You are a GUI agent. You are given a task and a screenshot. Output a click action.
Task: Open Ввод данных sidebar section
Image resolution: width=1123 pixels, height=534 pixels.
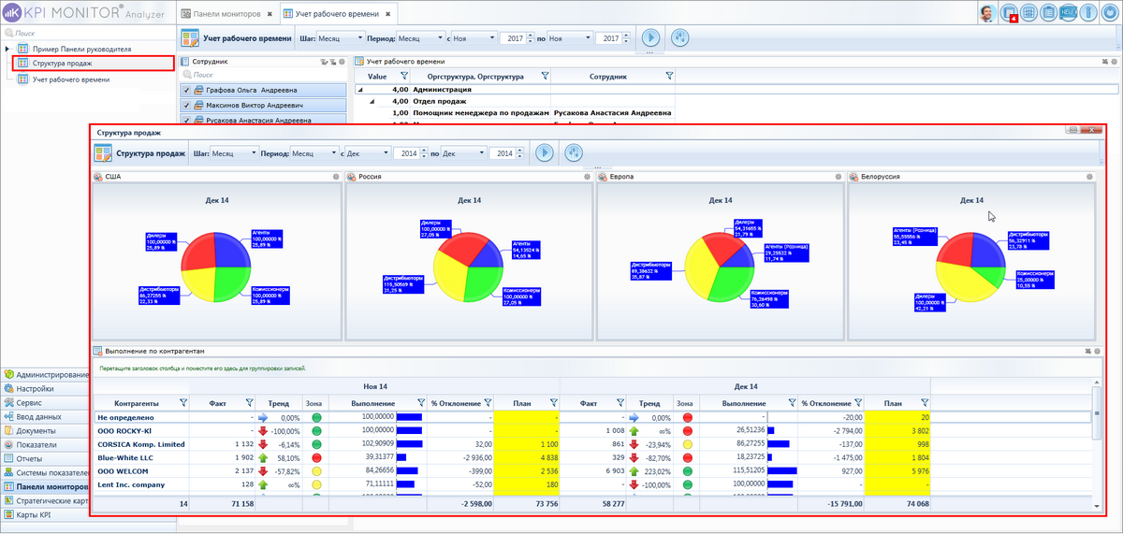pyautogui.click(x=45, y=416)
